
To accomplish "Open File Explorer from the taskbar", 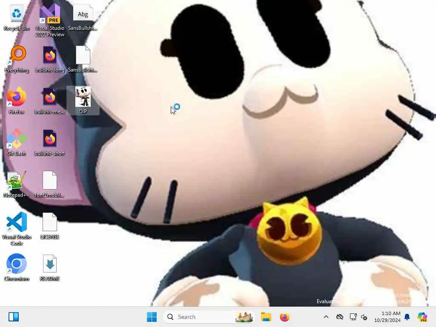I will point(266,317).
